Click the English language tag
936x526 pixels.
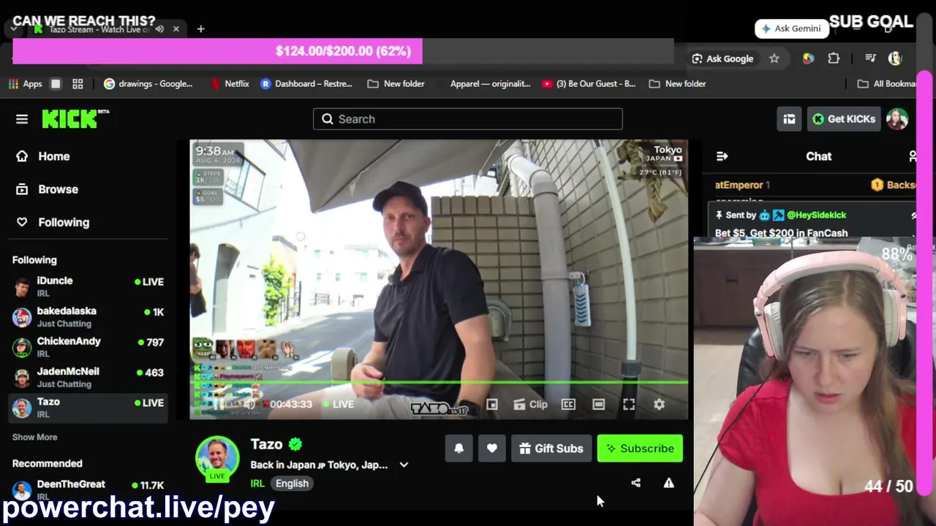click(x=292, y=484)
